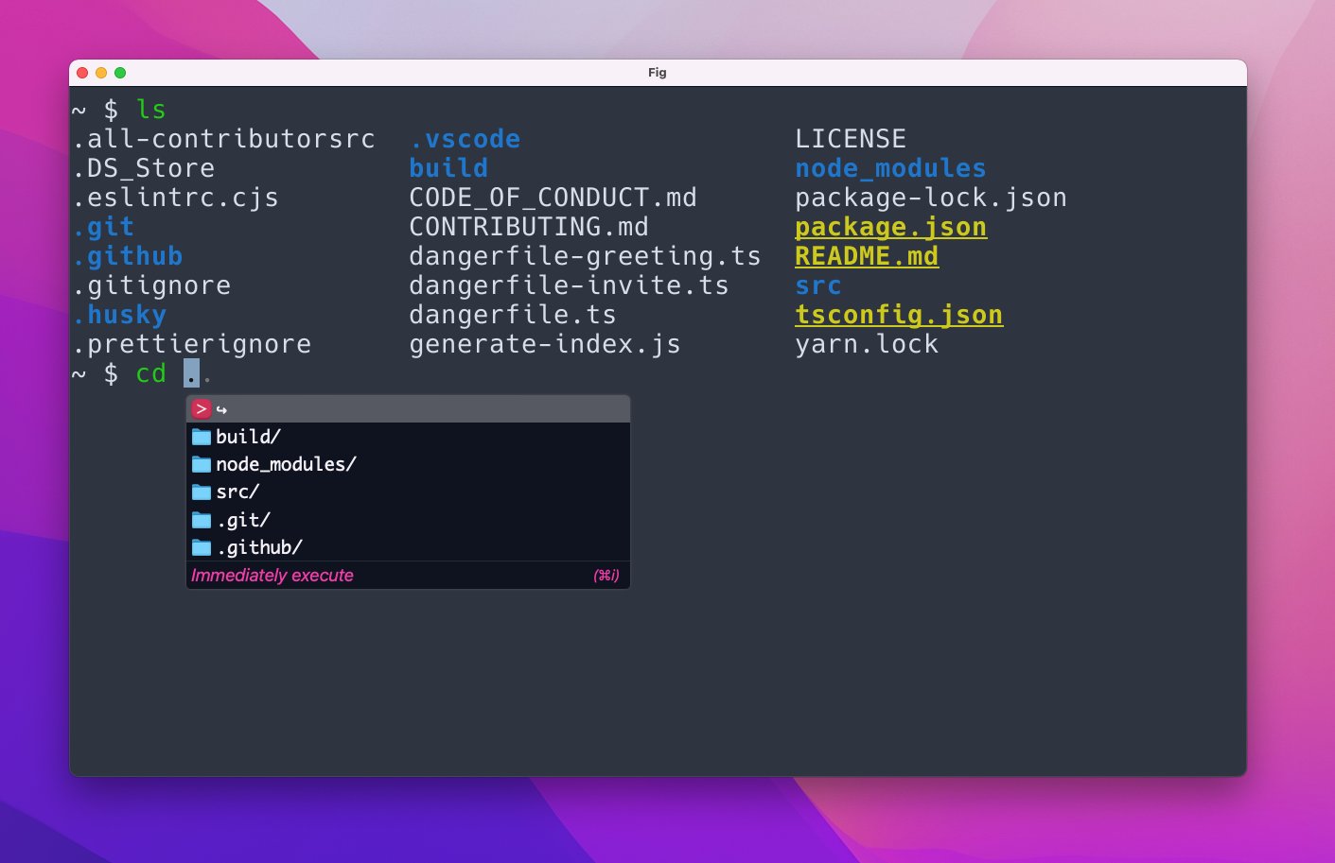Screen dimensions: 1335x863
Task: Click the blue .vscode directory name
Action: (x=465, y=140)
